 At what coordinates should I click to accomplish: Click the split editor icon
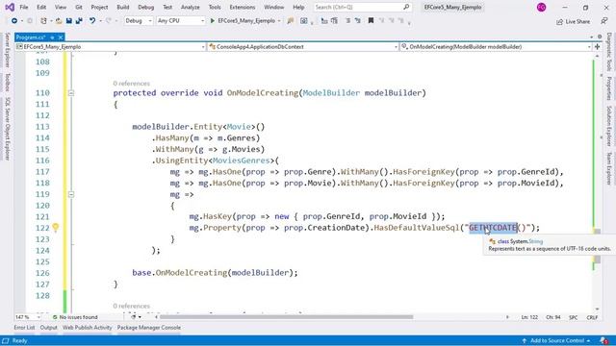[598, 47]
